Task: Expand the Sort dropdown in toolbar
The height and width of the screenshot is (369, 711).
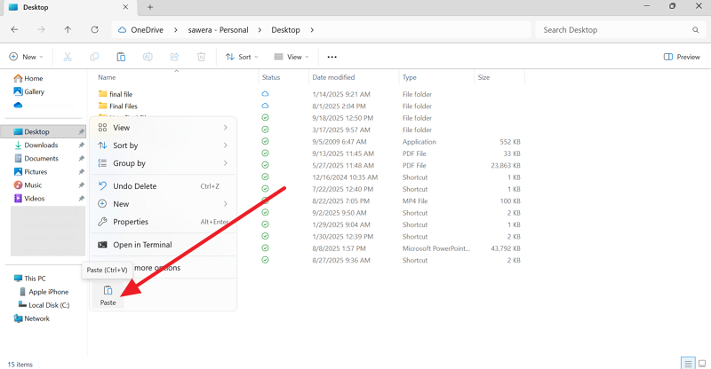Action: [x=242, y=57]
